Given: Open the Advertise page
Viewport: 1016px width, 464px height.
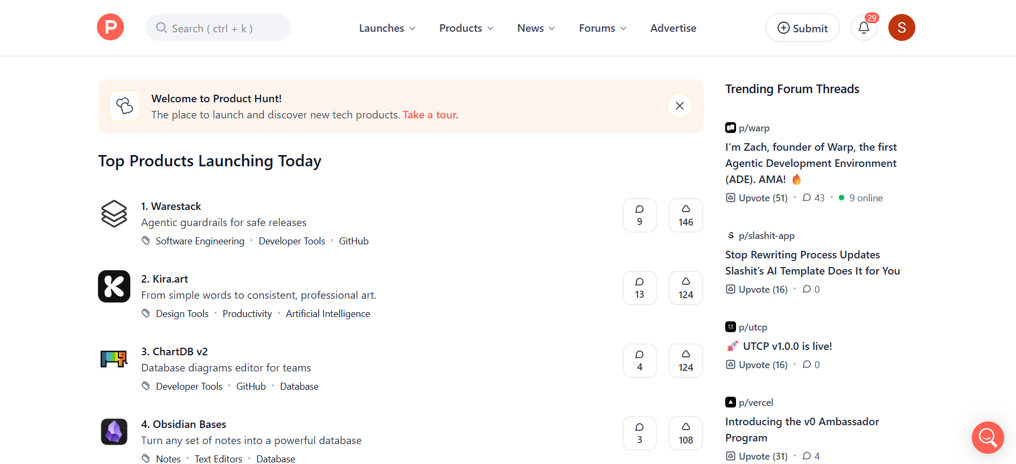Looking at the screenshot, I should (673, 28).
